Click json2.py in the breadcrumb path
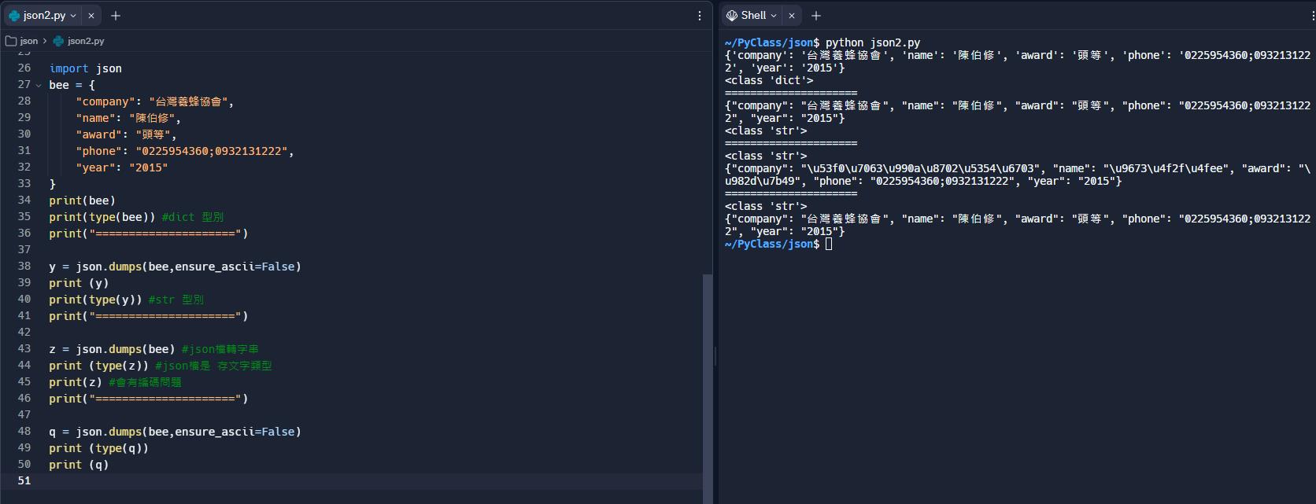 (x=86, y=41)
